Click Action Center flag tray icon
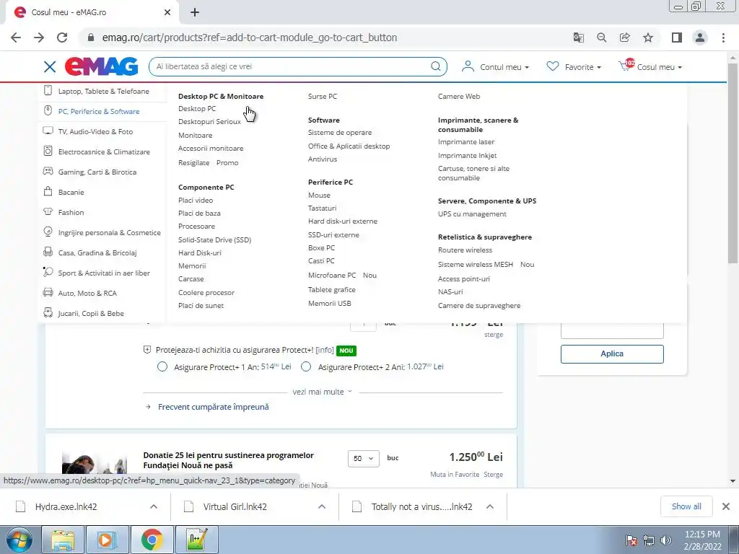Viewport: 739px width, 554px height. (631, 540)
